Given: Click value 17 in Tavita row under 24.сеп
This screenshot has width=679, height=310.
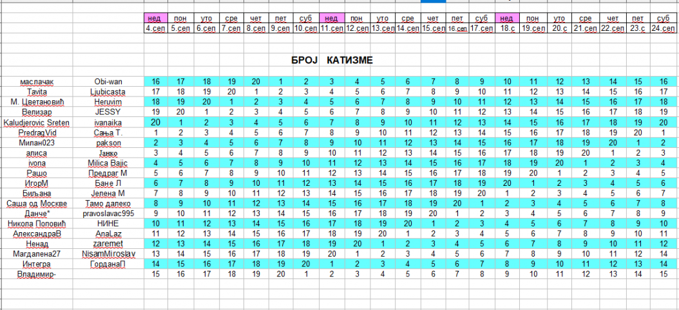Looking at the screenshot, I should (664, 92).
